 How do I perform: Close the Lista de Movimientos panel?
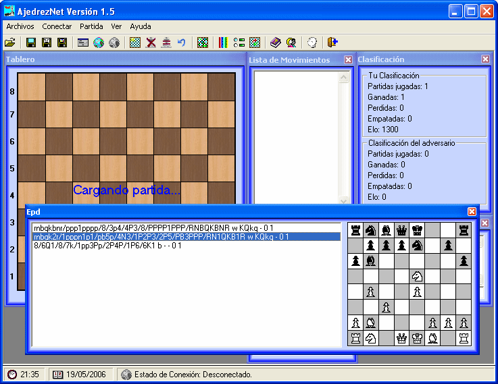348,59
